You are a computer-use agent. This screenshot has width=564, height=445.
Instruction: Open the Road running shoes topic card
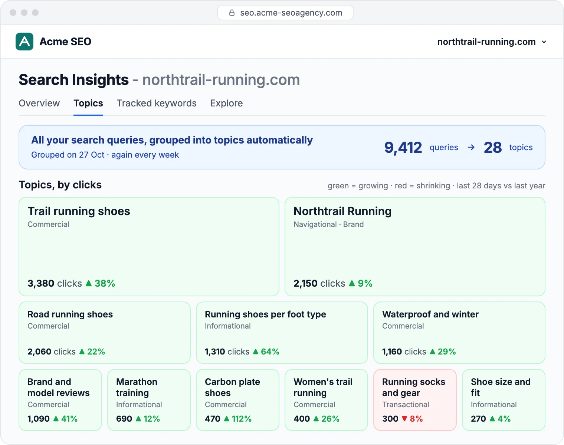[105, 333]
